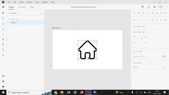
Task: Start Desktop Preview play button
Action: tap(154, 7)
